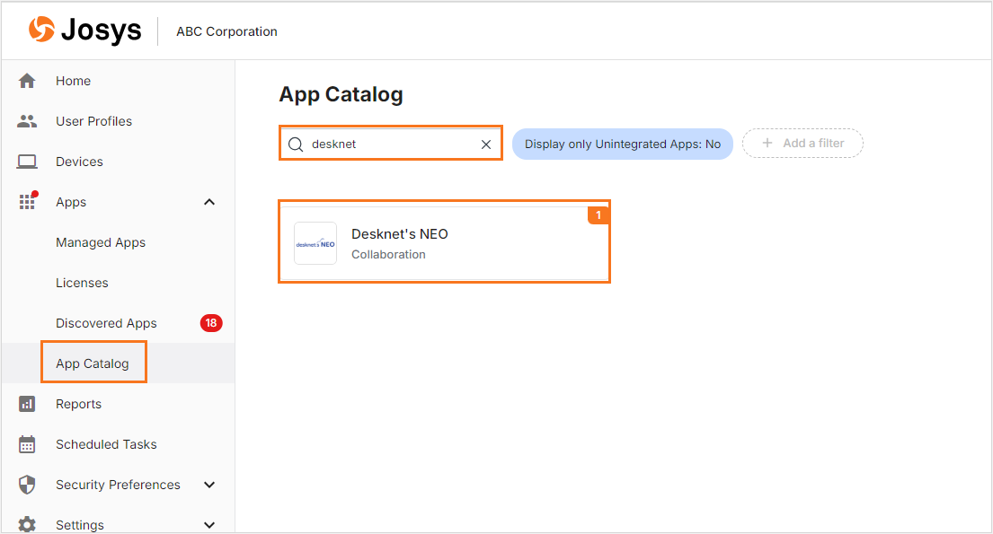Open Licenses
Viewport: 993px width, 534px height.
coord(82,283)
